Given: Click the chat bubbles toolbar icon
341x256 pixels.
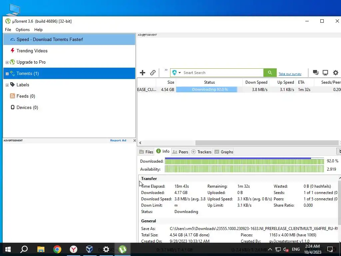Looking at the screenshot, I should coord(316,72).
